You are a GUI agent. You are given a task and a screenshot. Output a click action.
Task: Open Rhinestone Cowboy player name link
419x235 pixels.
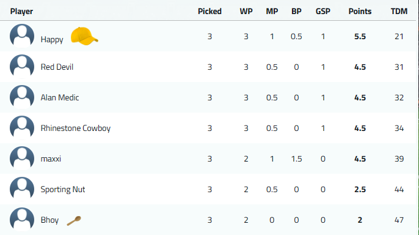76,128
